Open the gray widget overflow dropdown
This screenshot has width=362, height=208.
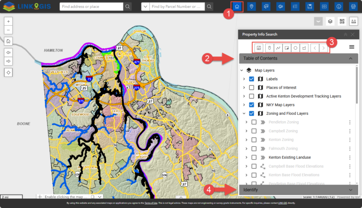coord(318,21)
